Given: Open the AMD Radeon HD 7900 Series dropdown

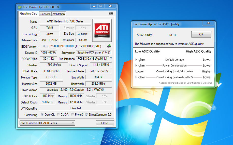Looking at the screenshot, I should pos(47,123).
